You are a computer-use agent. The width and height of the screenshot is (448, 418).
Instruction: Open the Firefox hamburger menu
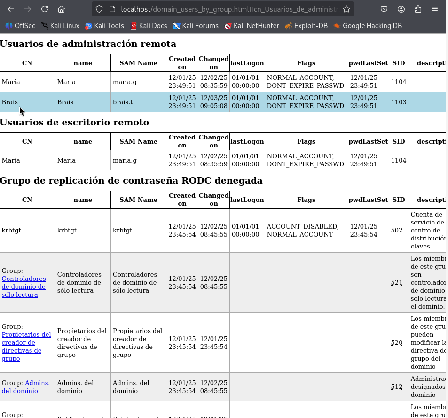point(435,9)
